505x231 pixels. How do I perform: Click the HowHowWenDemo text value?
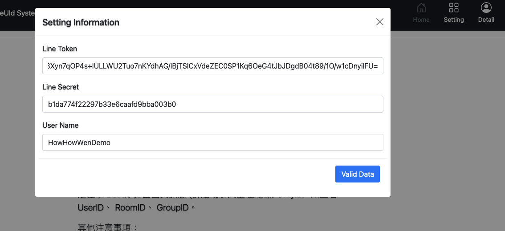pyautogui.click(x=79, y=142)
